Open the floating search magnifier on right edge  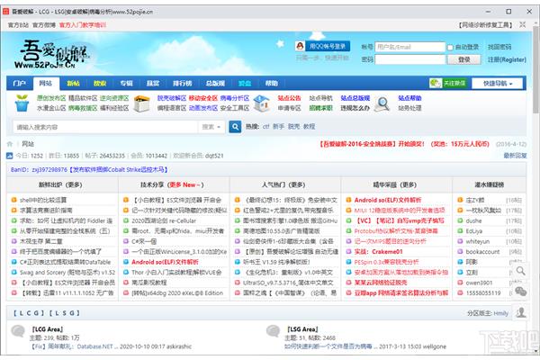point(521,271)
